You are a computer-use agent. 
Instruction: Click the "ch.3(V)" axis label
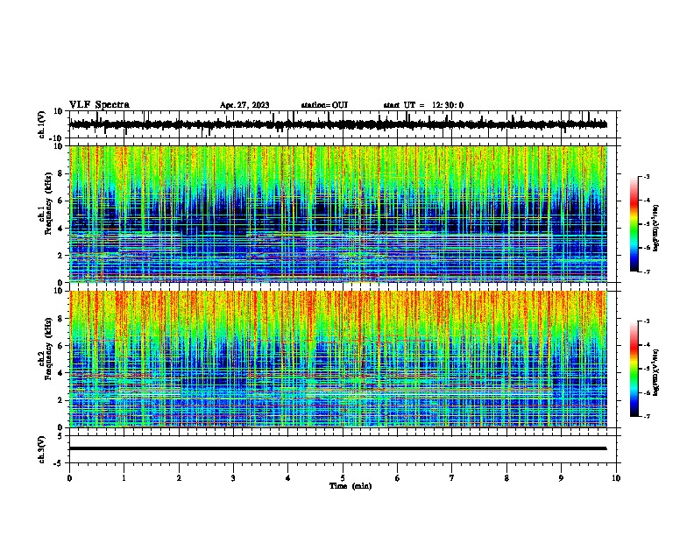pos(42,449)
